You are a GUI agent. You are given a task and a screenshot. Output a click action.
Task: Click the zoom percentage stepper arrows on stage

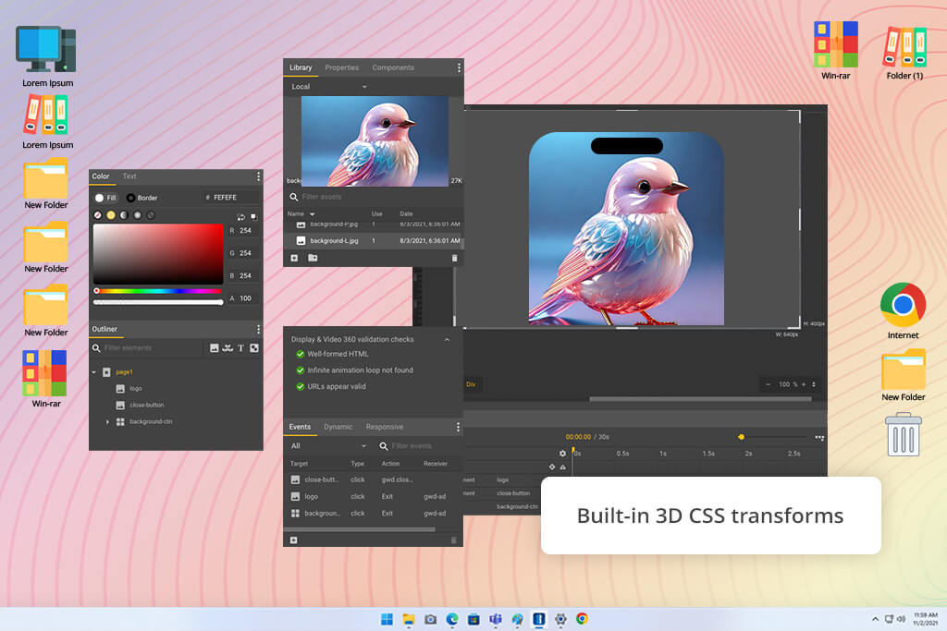814,384
